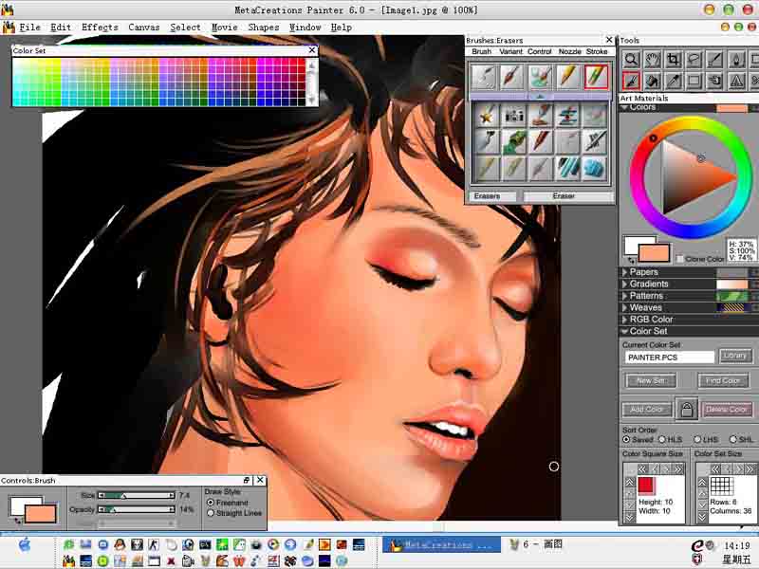The height and width of the screenshot is (569, 759).
Task: Select the Rectangular Selection tool
Action: pyautogui.click(x=694, y=82)
